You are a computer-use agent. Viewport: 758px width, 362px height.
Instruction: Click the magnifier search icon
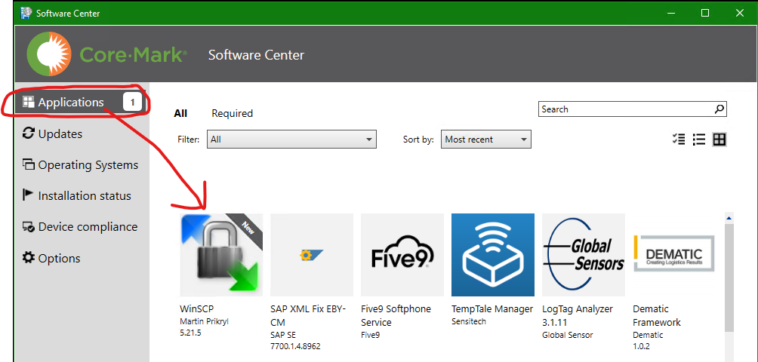click(719, 109)
